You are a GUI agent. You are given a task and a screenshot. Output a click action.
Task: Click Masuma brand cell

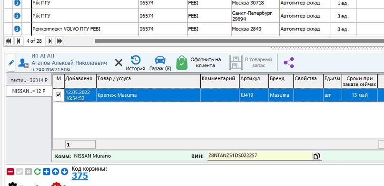coord(281,95)
